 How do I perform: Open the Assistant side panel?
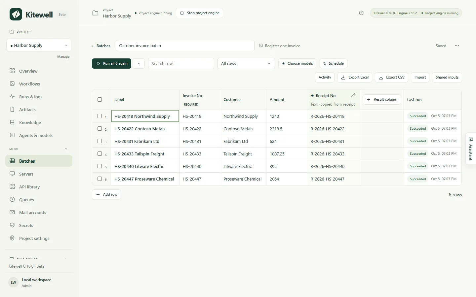coord(471,148)
